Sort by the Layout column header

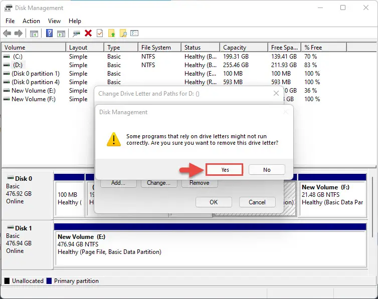(x=85, y=48)
